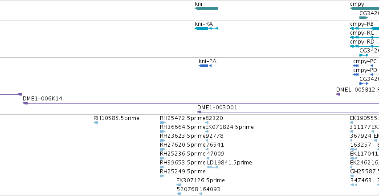Click the kni-RA transcript glyph
The height and width of the screenshot is (196, 379).
tap(206, 28)
